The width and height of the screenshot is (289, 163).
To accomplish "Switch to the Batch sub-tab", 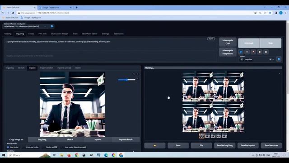I will [78, 68].
